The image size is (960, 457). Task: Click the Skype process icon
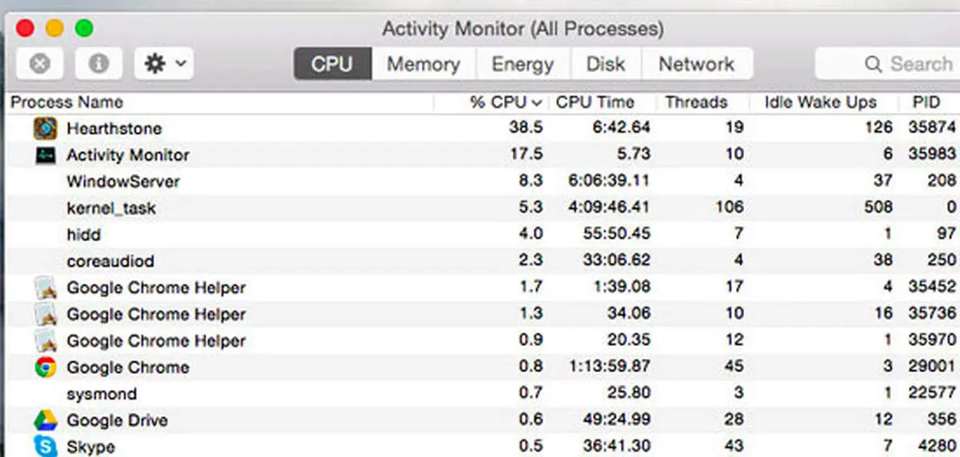point(46,446)
